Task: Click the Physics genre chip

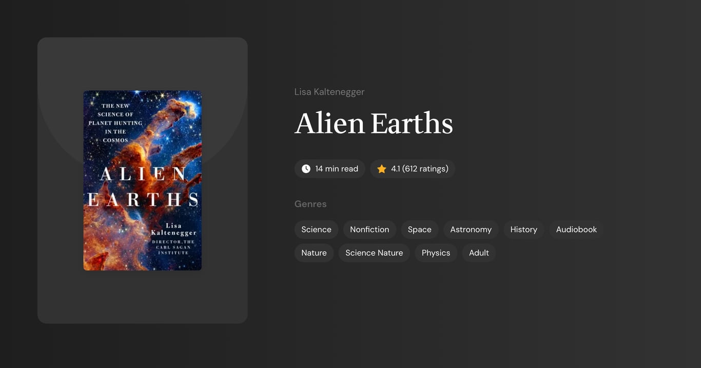Action: pos(436,253)
